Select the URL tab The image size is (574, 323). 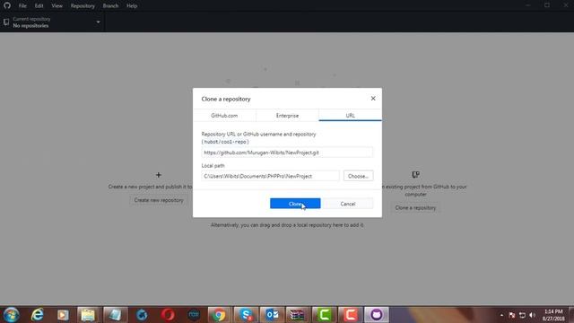click(x=351, y=116)
